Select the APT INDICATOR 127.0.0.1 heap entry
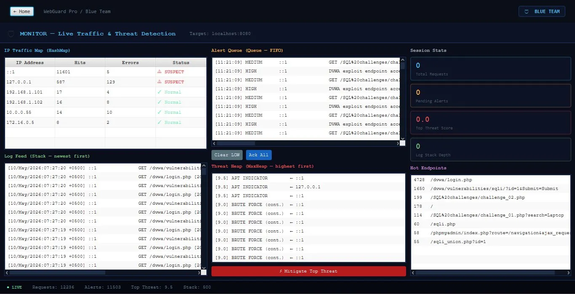 308,187
